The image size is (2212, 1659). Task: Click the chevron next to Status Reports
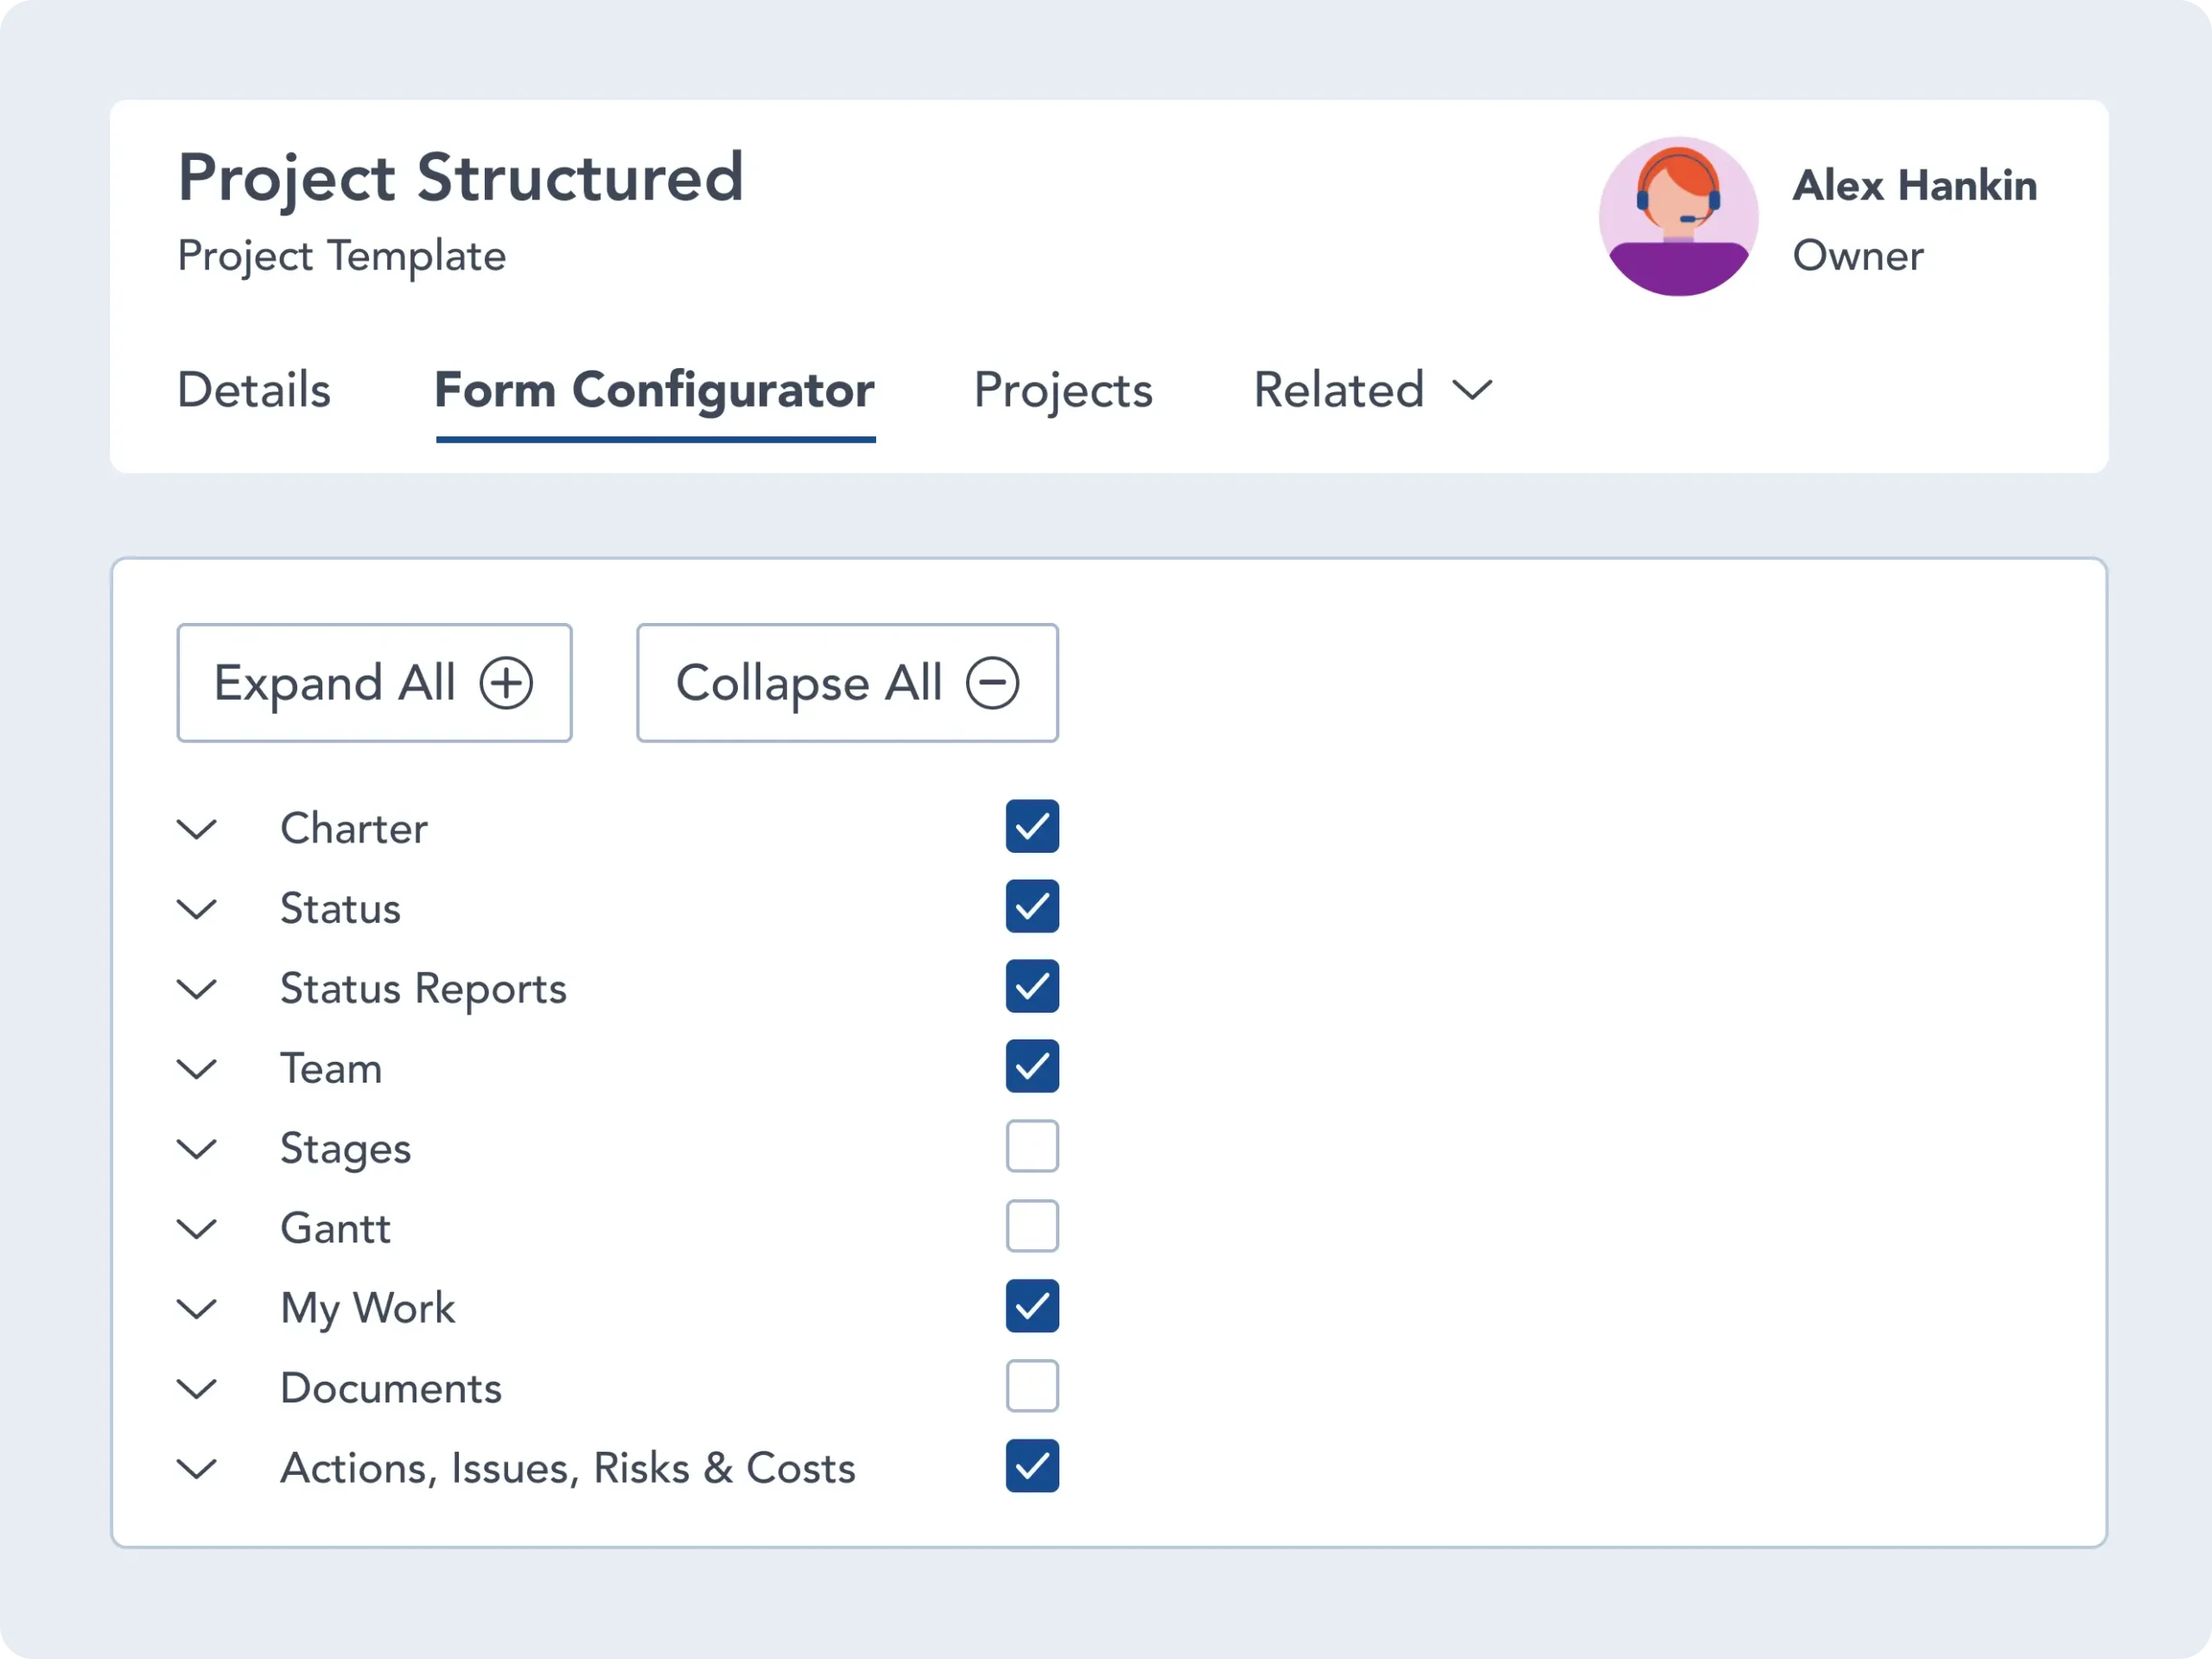[x=197, y=988]
